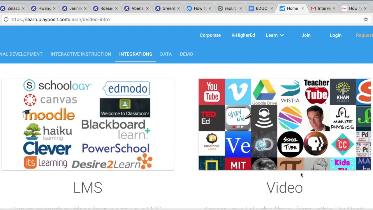Screen dimensions: 373x210
Task: Click the PBS logo tile
Action: (x=316, y=144)
